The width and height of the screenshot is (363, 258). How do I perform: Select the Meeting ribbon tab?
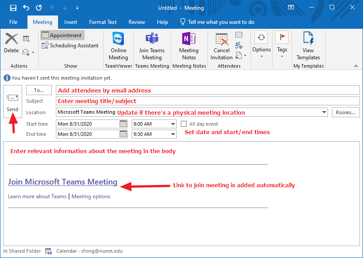[43, 22]
